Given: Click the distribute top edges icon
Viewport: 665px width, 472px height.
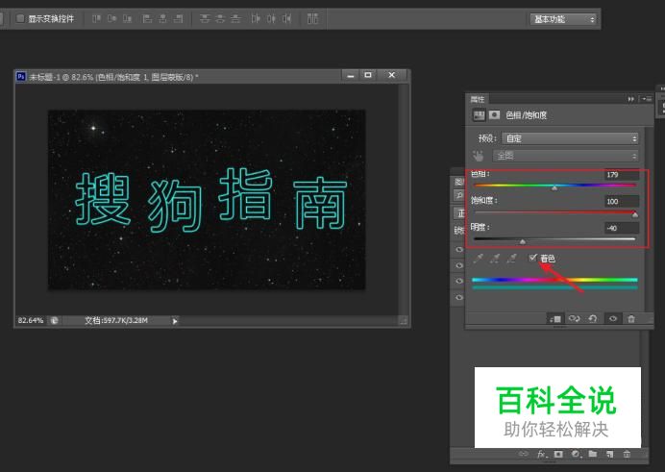Looking at the screenshot, I should [205, 18].
